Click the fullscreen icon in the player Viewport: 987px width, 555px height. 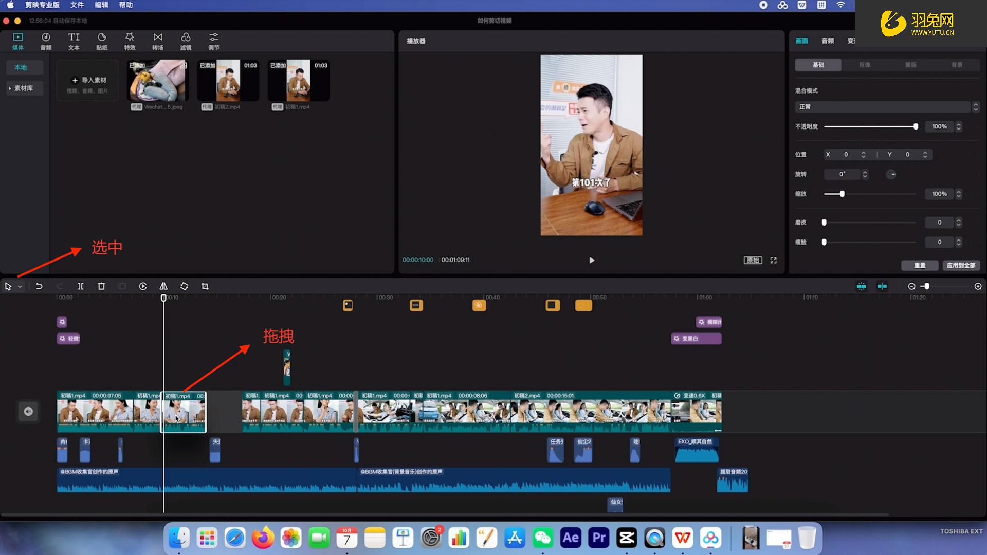(774, 261)
